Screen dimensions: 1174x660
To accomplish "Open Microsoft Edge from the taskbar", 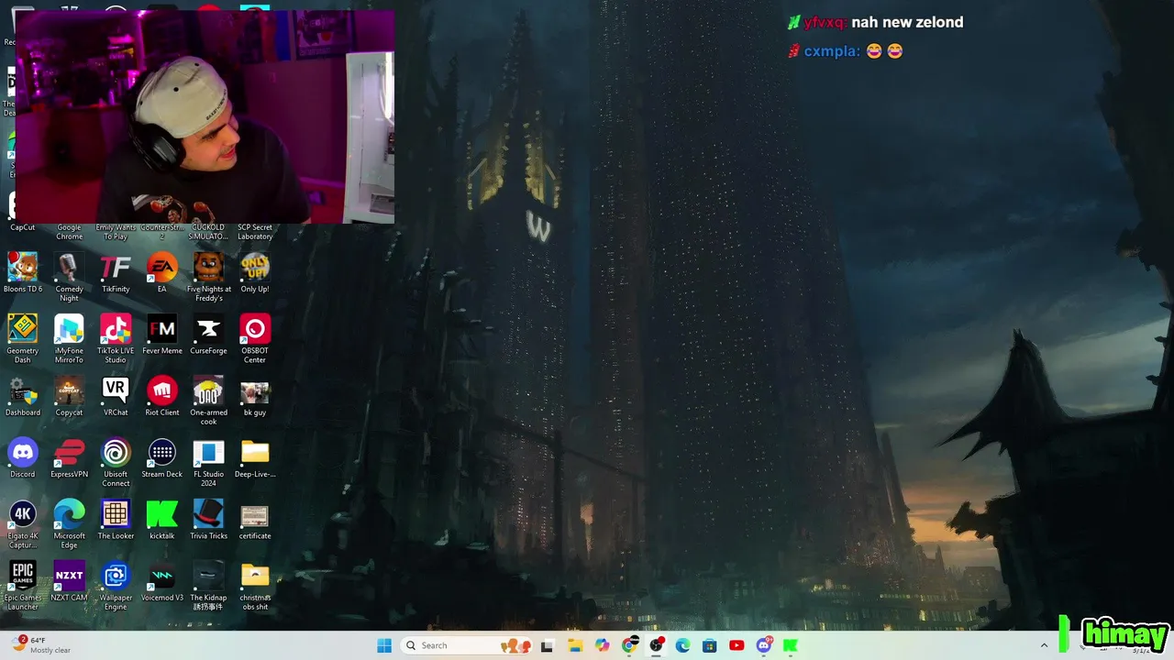I will (x=682, y=645).
